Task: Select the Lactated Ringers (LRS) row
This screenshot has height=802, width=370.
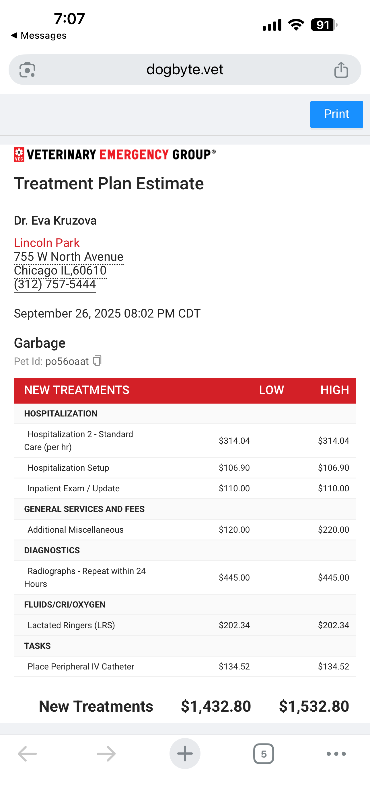Action: tap(185, 625)
